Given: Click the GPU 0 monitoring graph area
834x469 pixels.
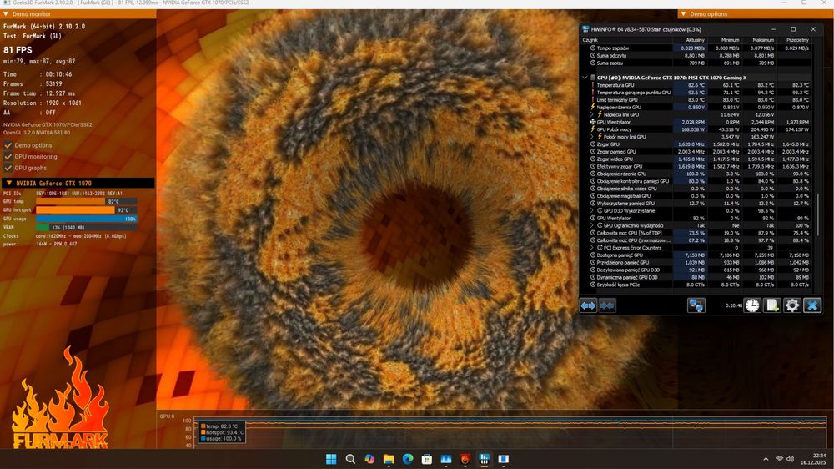Looking at the screenshot, I should click(x=510, y=431).
